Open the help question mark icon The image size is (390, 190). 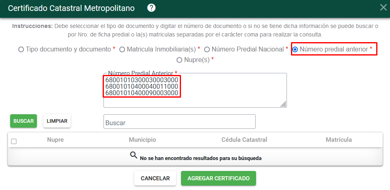151,8
